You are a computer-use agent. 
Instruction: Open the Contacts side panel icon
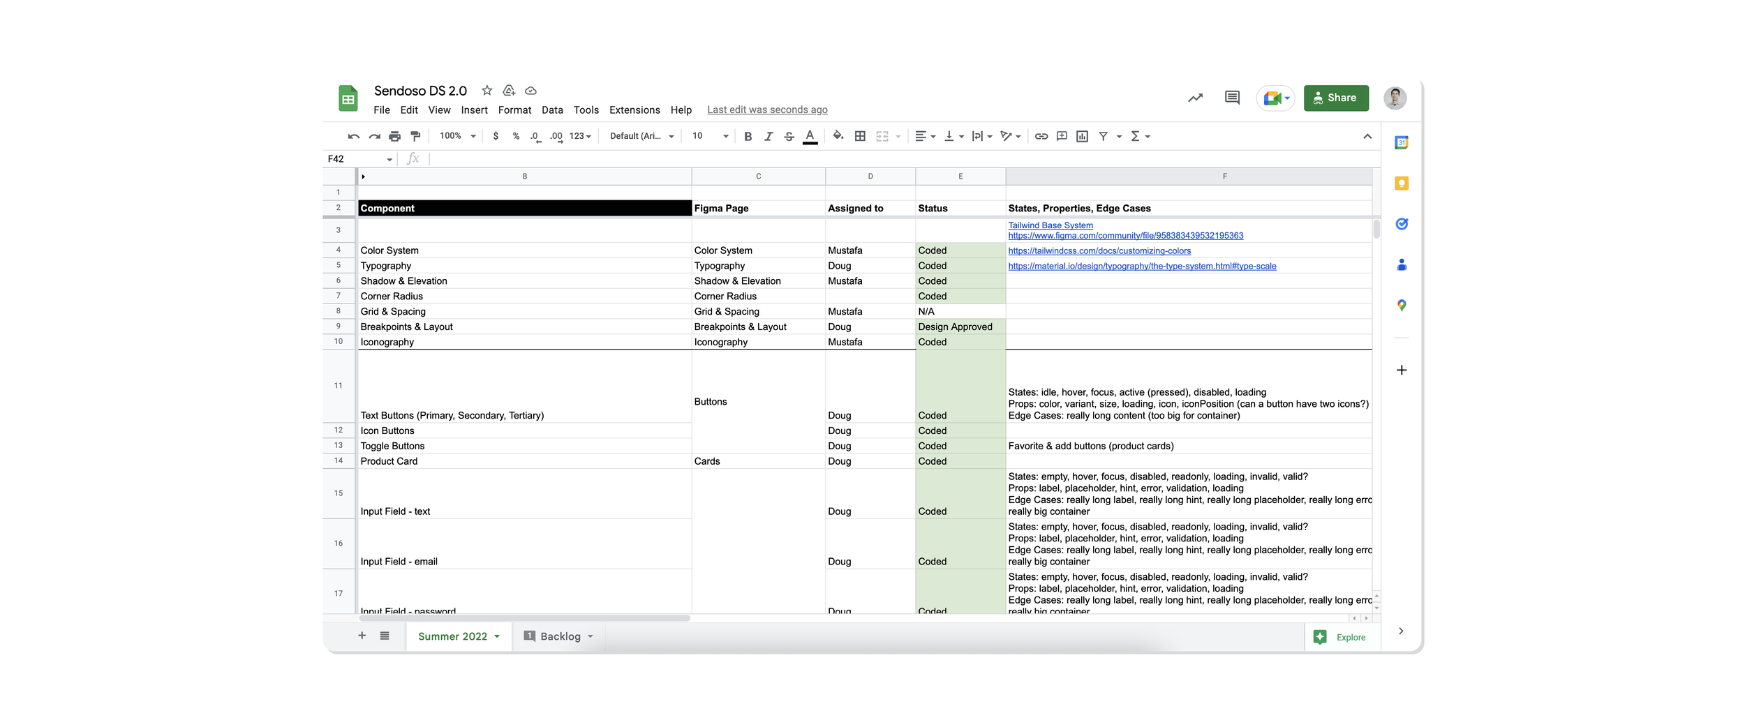(x=1402, y=264)
